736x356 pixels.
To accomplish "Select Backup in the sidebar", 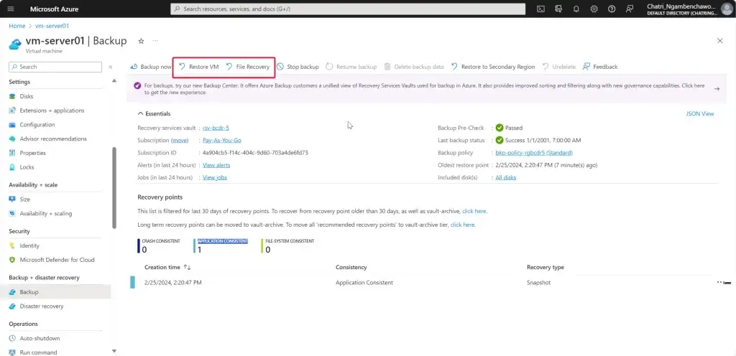I will click(x=55, y=292).
